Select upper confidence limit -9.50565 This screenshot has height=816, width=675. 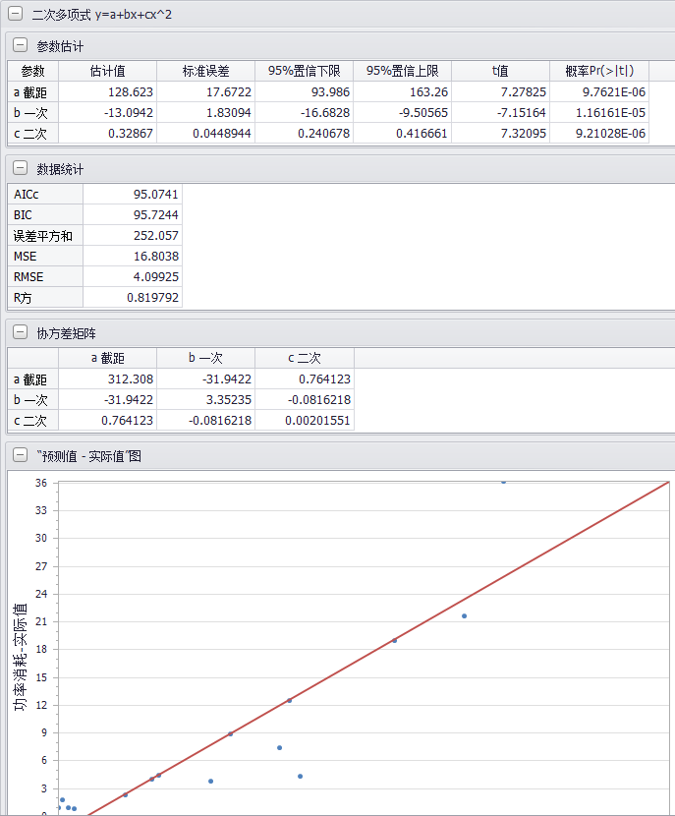[x=403, y=113]
